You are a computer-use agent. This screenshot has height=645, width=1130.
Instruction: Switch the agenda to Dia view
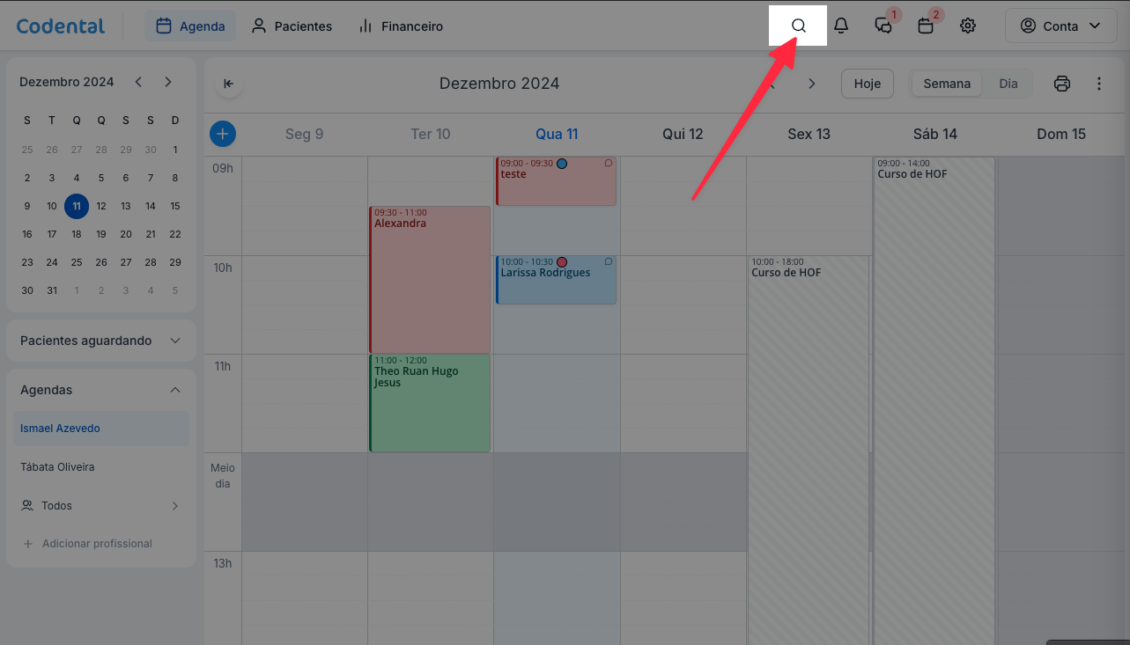(1008, 84)
